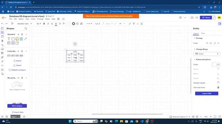Collapse the Change Shape section
Image resolution: width=222 pixels, height=124 pixels.
click(x=195, y=49)
